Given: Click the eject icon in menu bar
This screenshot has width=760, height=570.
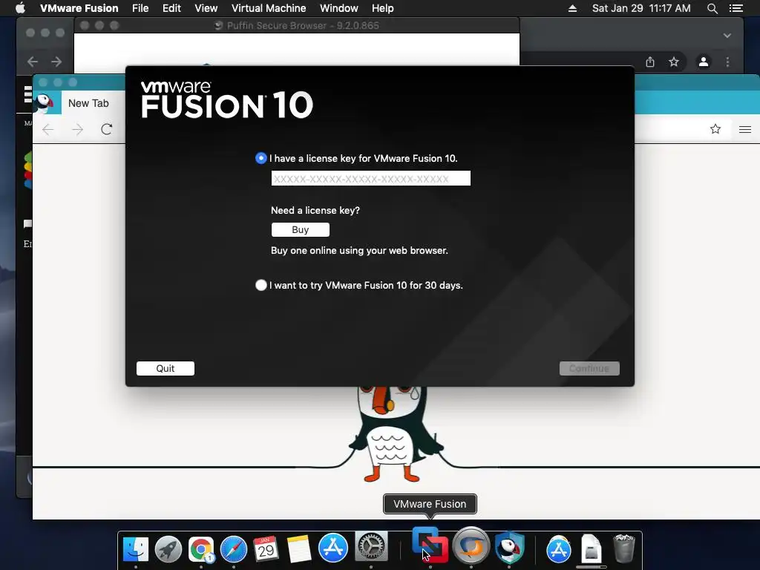Looking at the screenshot, I should (x=572, y=8).
